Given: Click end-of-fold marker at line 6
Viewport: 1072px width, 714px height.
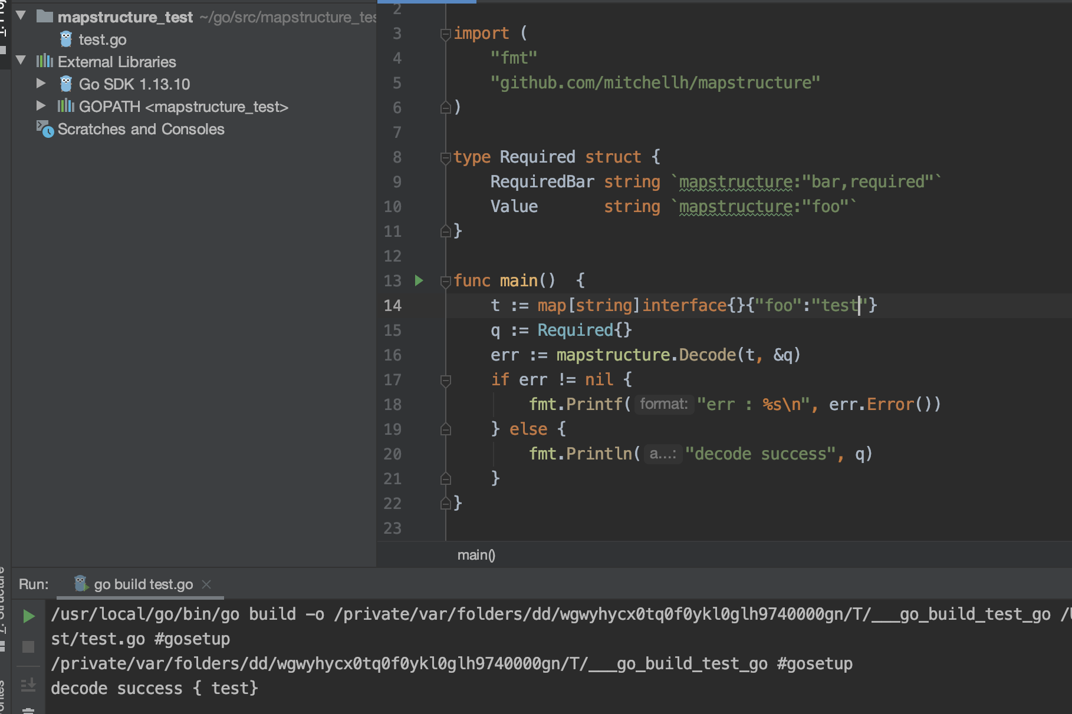Looking at the screenshot, I should (x=446, y=107).
